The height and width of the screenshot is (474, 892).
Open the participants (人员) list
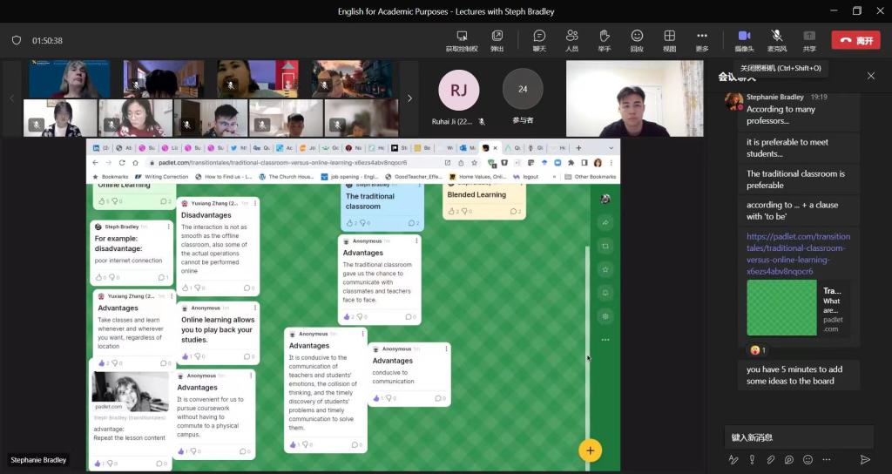click(x=571, y=39)
